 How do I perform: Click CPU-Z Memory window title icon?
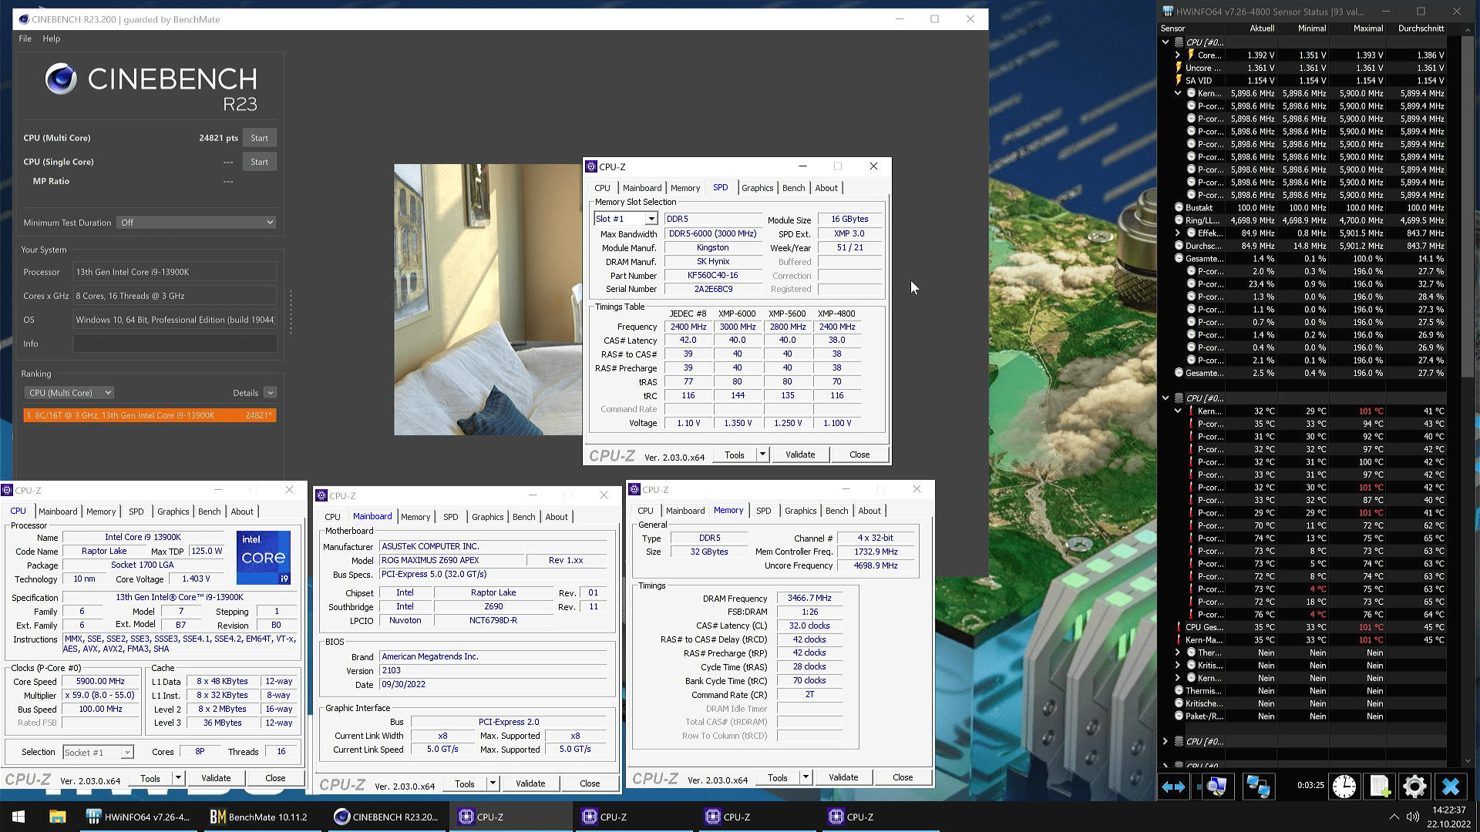click(x=634, y=489)
